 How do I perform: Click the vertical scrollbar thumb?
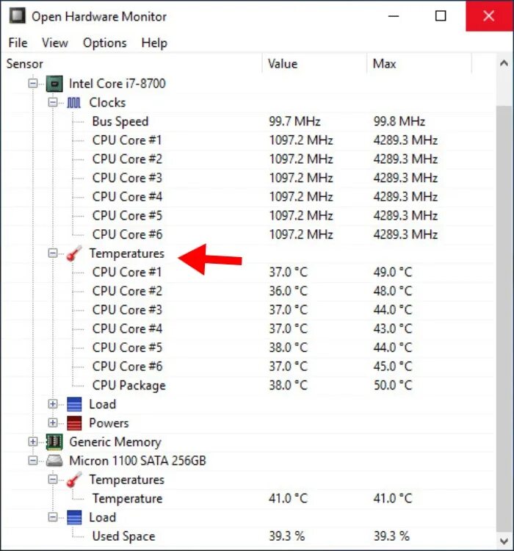pos(504,319)
